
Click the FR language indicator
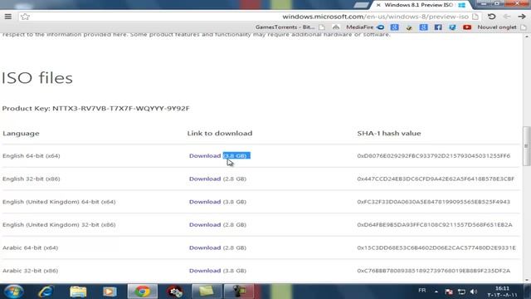click(422, 291)
